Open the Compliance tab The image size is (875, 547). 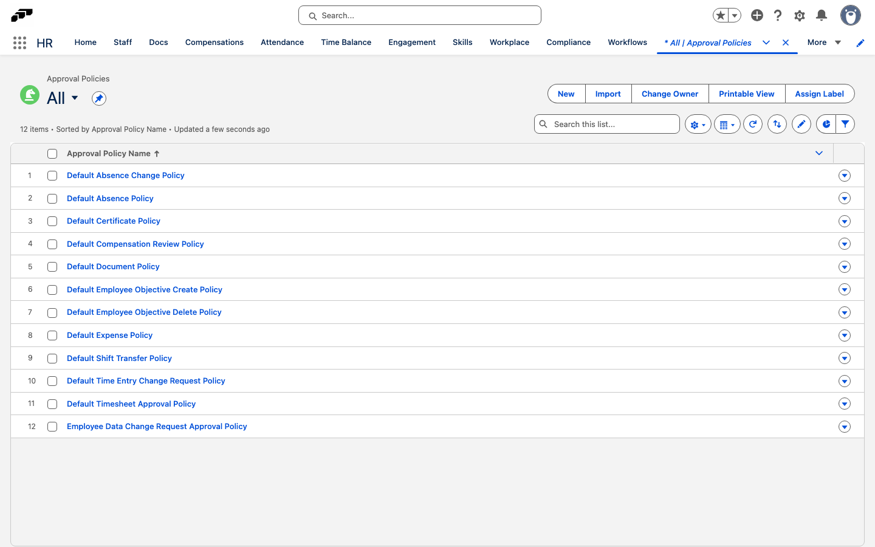coord(569,43)
